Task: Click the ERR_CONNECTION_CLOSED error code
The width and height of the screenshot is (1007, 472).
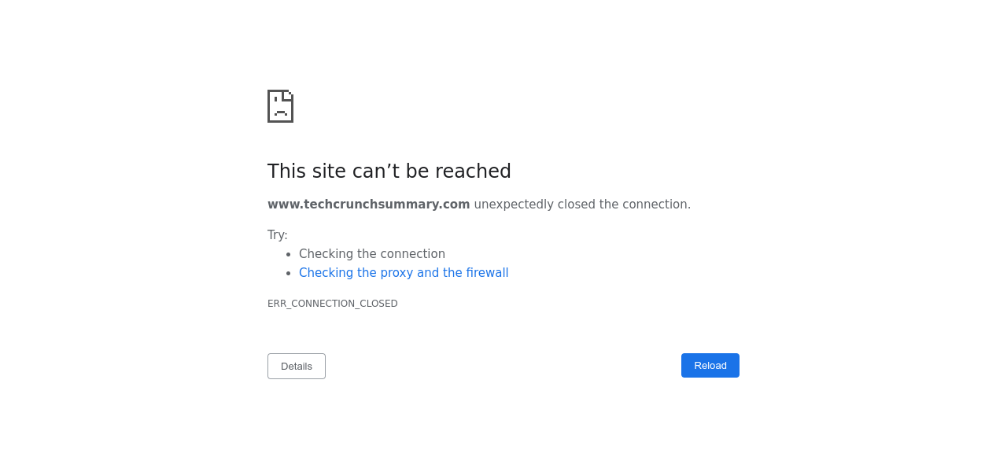Action: click(x=332, y=304)
